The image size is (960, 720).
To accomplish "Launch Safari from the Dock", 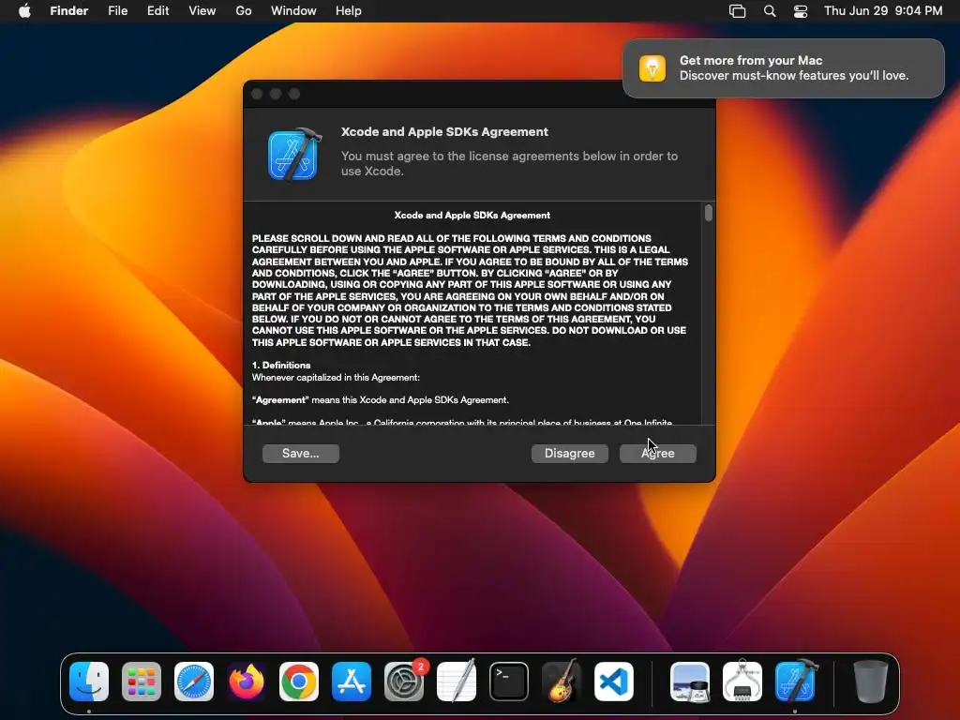I will pos(194,682).
